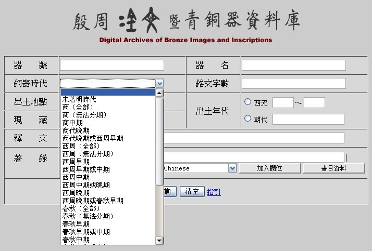Open the 指引 link
This screenshot has width=372, height=251.
tap(214, 192)
